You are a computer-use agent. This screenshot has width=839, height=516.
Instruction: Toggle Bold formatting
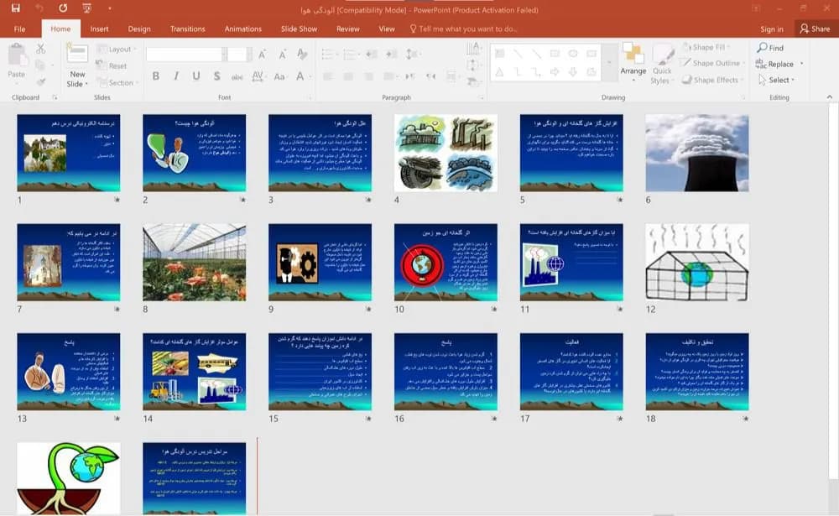[x=156, y=76]
